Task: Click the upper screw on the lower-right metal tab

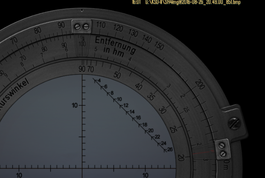Action: pyautogui.click(x=221, y=146)
